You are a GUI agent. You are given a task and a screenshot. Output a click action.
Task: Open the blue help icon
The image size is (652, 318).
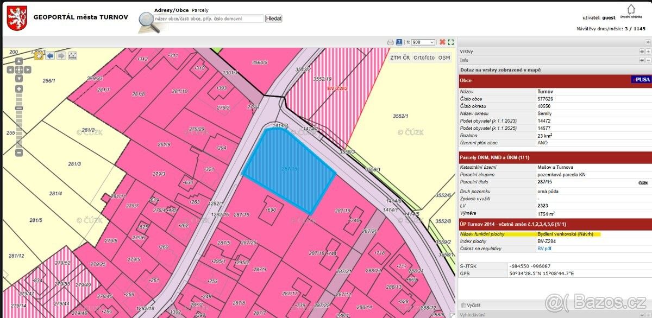(x=399, y=42)
